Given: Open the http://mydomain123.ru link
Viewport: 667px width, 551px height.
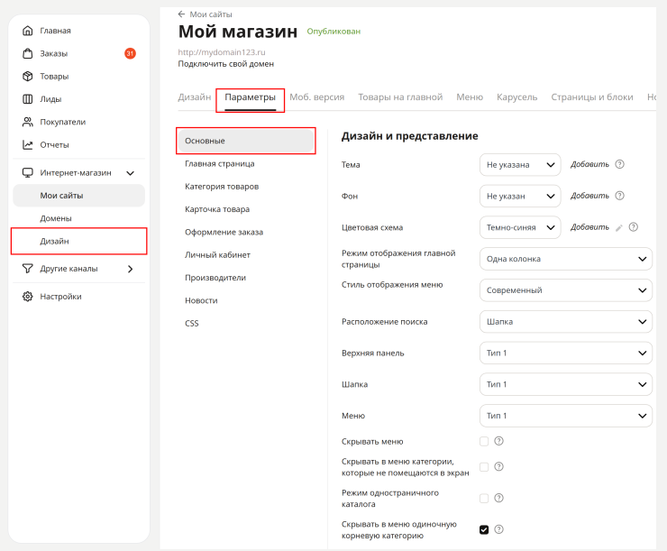Looking at the screenshot, I should [x=222, y=52].
